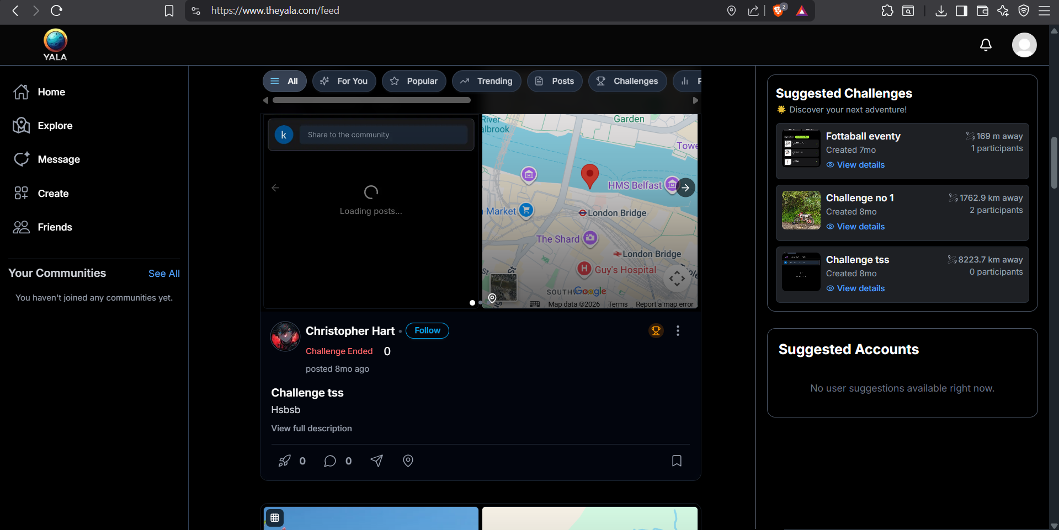Click the rocket boost icon on post
Viewport: 1059px width, 530px height.
(x=284, y=461)
